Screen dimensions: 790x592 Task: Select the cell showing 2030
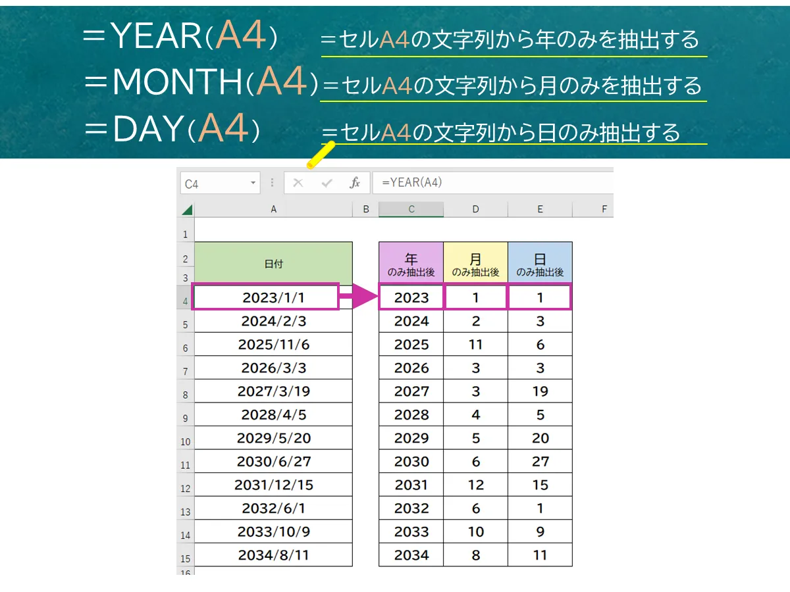[411, 461]
